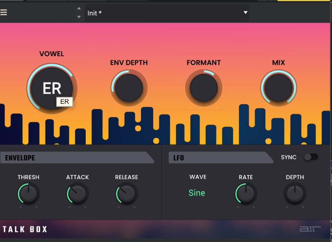
Task: Expand preset list with the white arrow
Action: (x=245, y=12)
